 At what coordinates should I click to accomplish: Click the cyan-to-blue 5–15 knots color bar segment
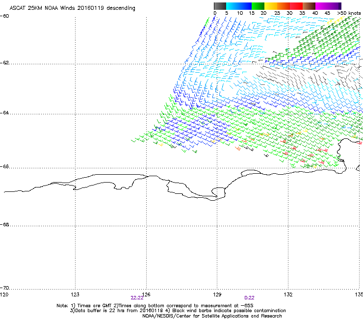coord(239,6)
